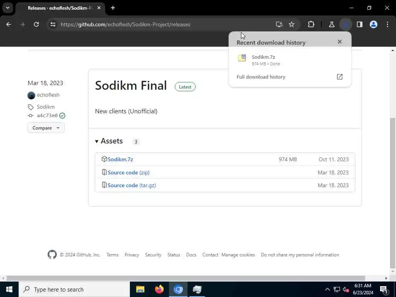Click the package icon beside Sodikm.7z
This screenshot has height=297, width=396.
click(x=104, y=159)
